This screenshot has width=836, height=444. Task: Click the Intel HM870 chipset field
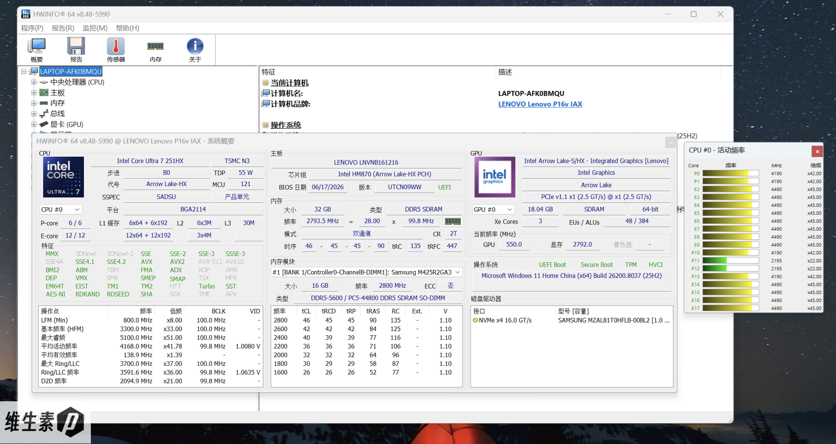pyautogui.click(x=385, y=174)
